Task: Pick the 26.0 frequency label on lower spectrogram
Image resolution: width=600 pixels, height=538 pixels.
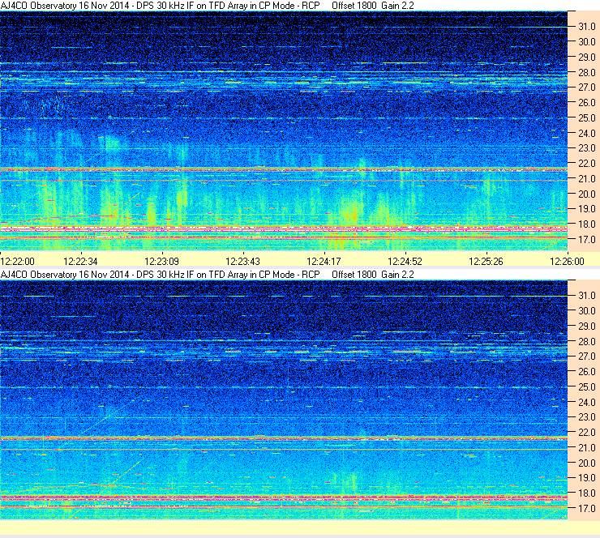Action: (x=587, y=372)
